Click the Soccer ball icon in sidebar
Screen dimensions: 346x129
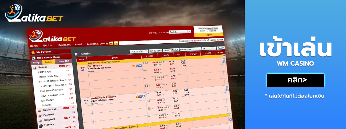coord(35,67)
